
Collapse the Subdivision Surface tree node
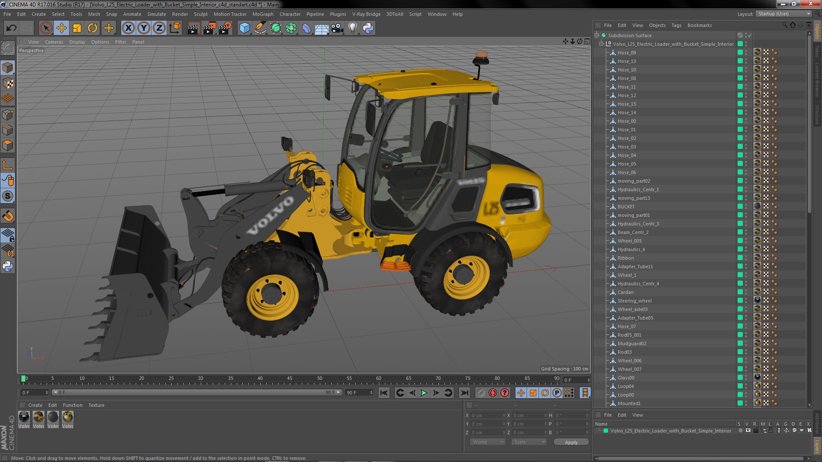(x=596, y=36)
